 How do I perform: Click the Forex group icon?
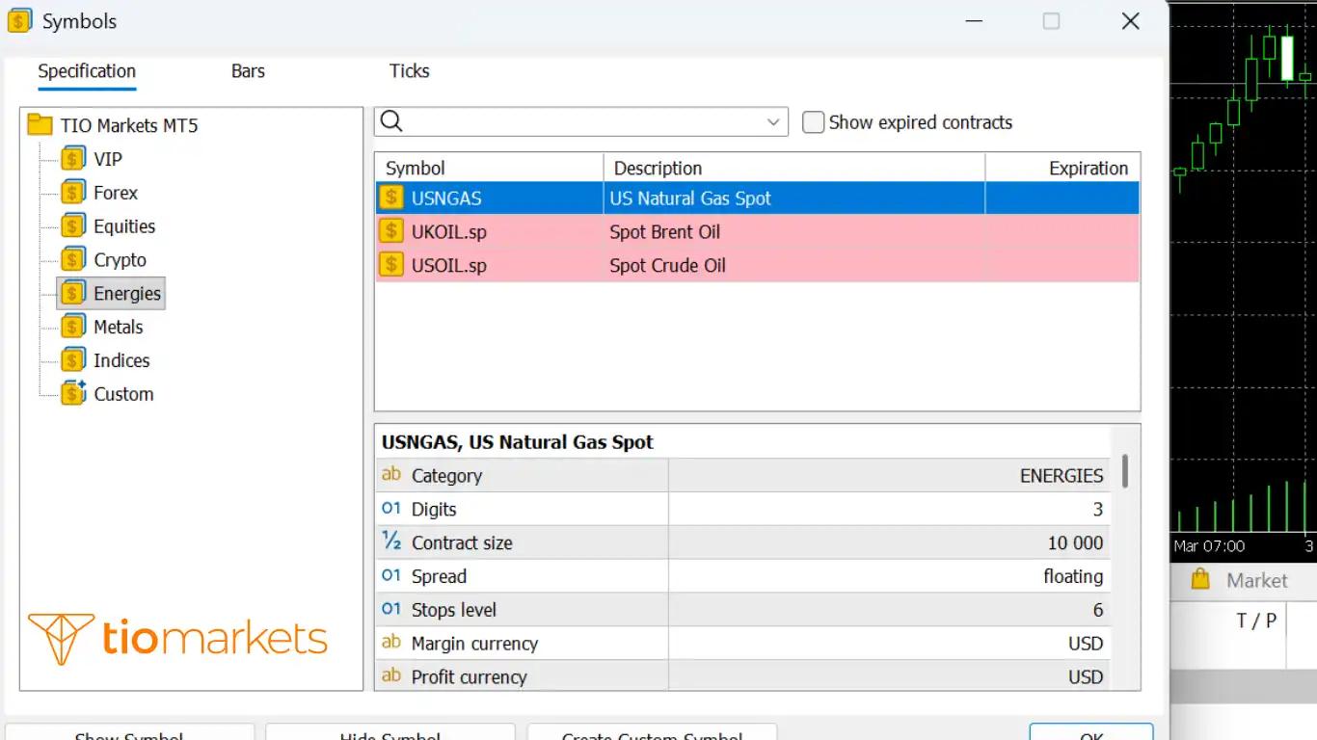(x=72, y=193)
